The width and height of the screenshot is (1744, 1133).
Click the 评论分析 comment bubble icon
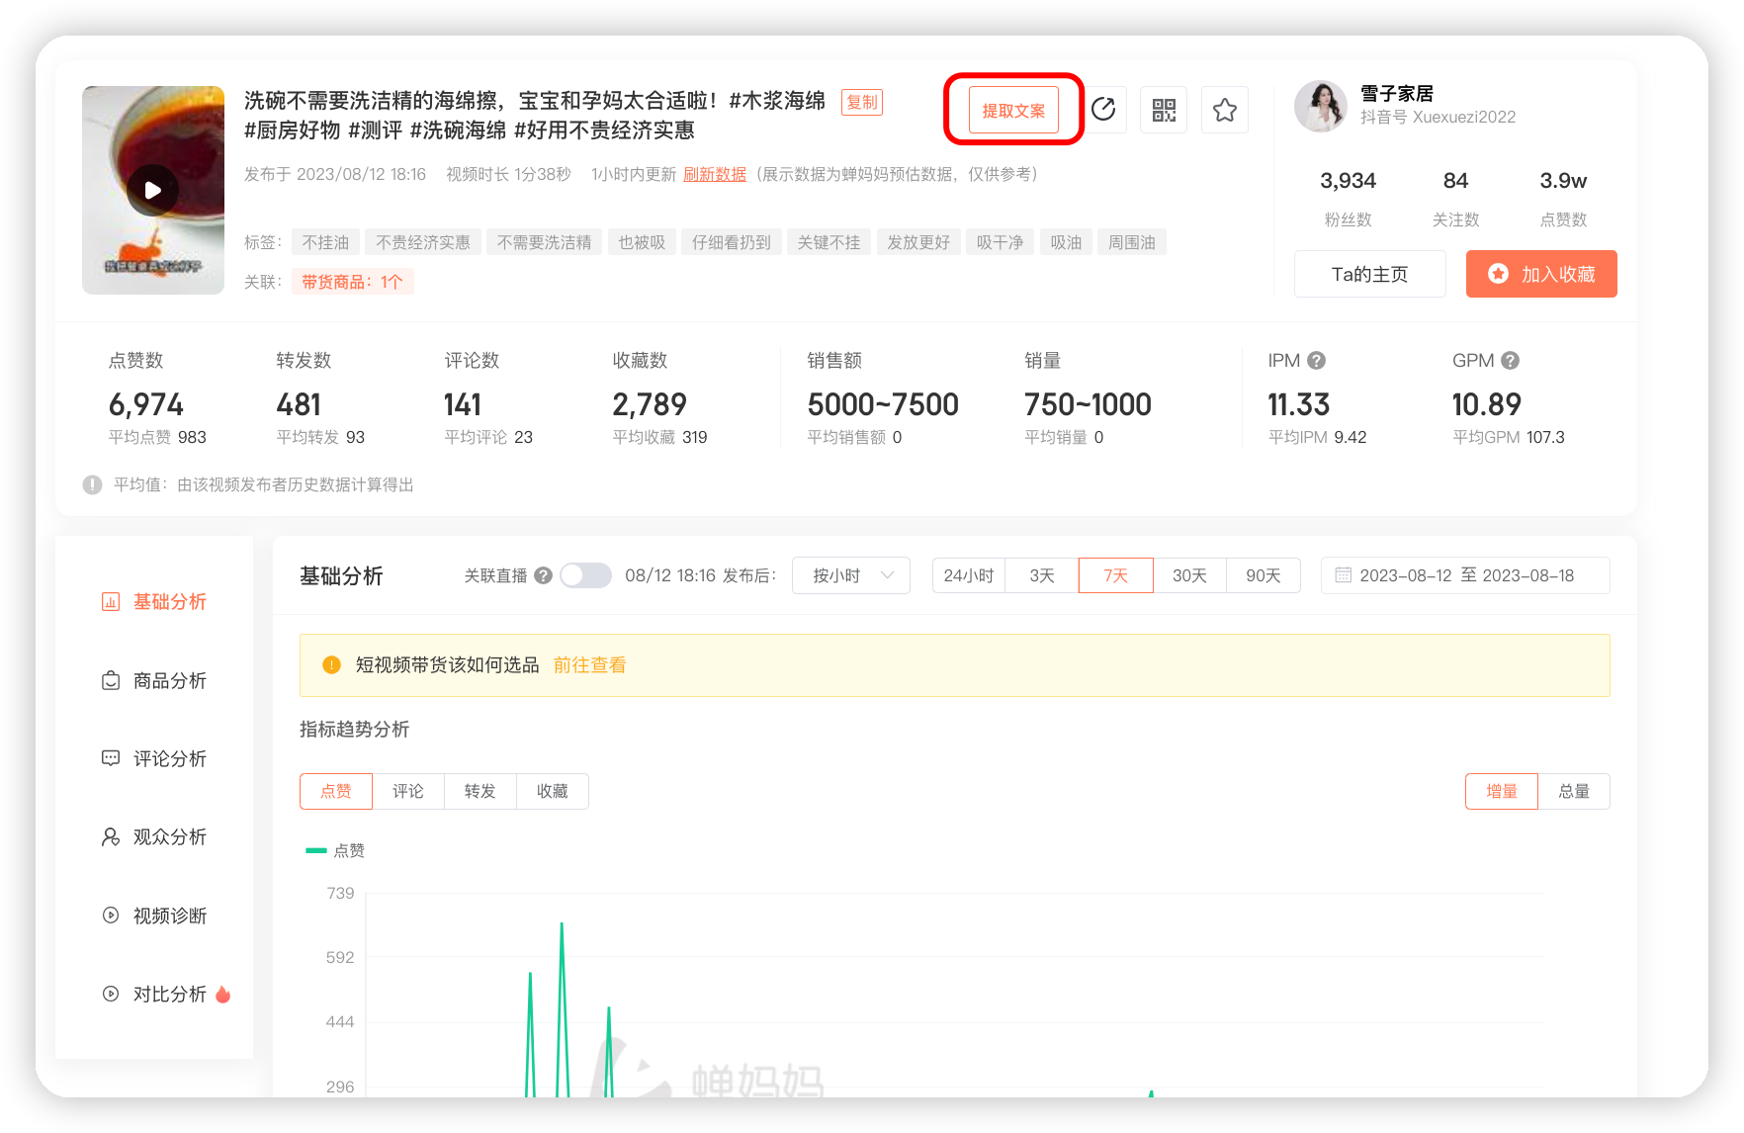[x=111, y=758]
